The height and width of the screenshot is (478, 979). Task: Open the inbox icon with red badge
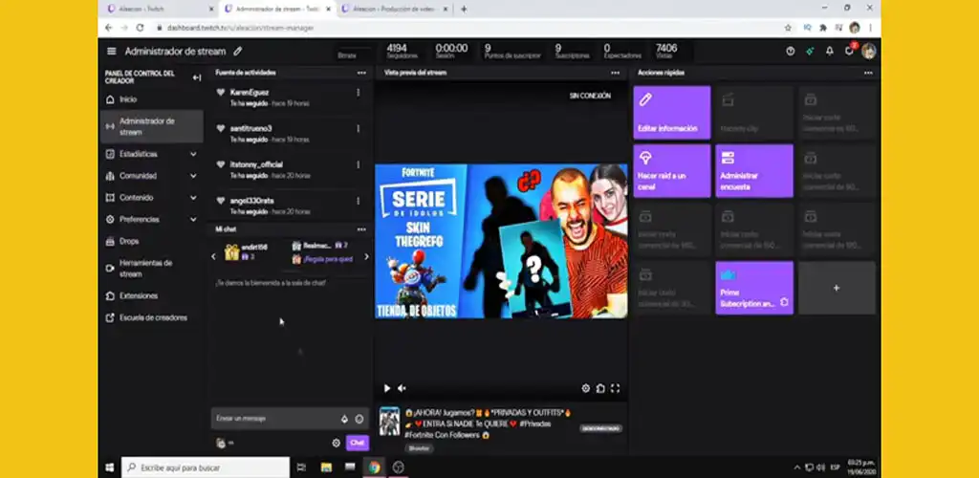849,51
